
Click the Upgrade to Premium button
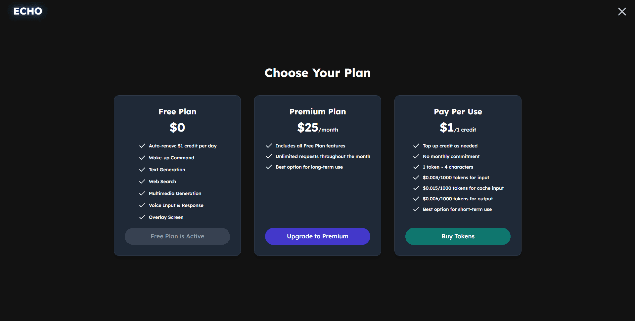(317, 236)
